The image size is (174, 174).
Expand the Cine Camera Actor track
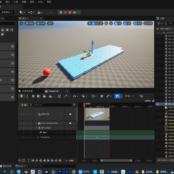pyautogui.click(x=36, y=123)
